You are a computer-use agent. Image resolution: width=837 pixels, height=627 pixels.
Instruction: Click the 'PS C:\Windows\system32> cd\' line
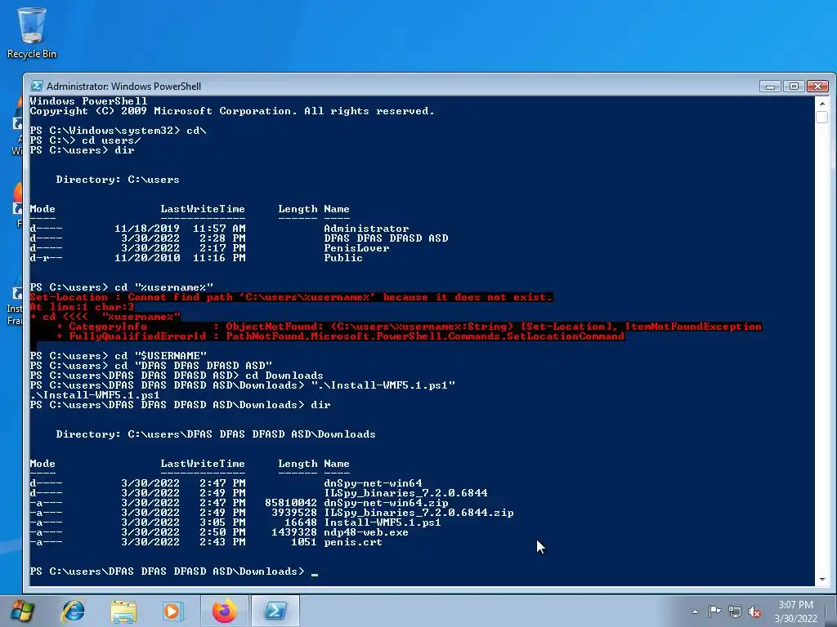coord(118,131)
